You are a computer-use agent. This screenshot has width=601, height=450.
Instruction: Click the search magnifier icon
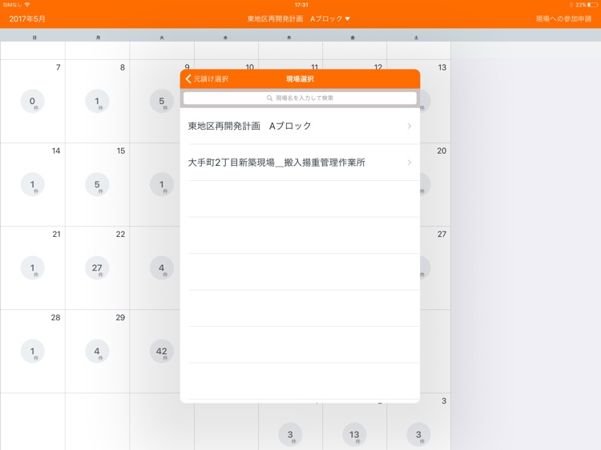(269, 98)
